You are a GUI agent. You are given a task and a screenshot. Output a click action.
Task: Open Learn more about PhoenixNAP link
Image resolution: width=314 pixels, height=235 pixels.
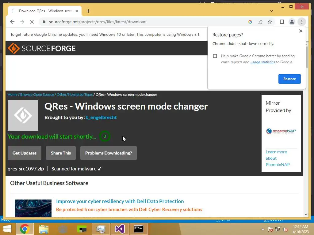click(x=278, y=158)
